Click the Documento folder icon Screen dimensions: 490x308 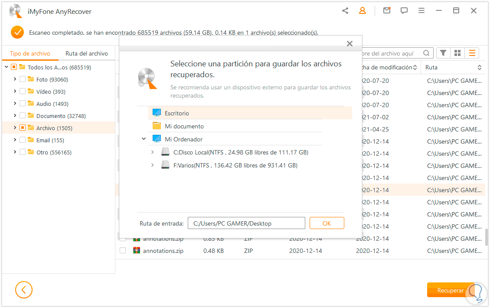point(31,116)
